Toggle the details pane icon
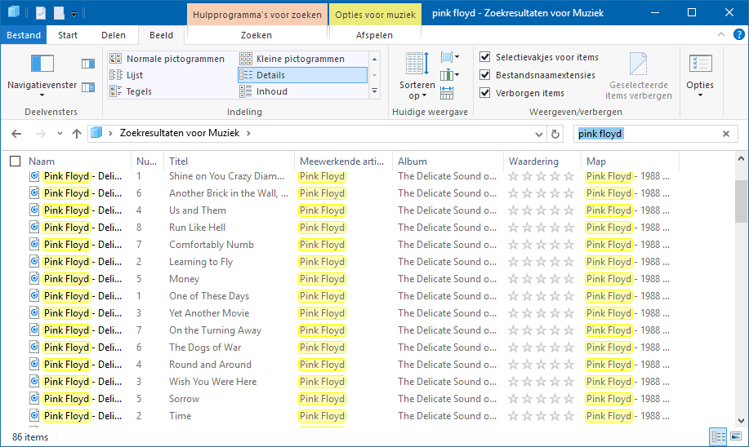749x447 pixels. point(88,87)
